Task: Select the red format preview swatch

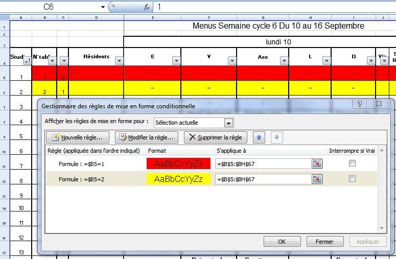Action: click(178, 163)
